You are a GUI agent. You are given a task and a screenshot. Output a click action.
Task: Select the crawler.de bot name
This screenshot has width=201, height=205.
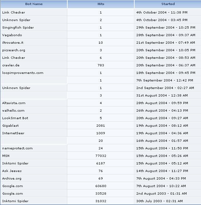(11, 65)
